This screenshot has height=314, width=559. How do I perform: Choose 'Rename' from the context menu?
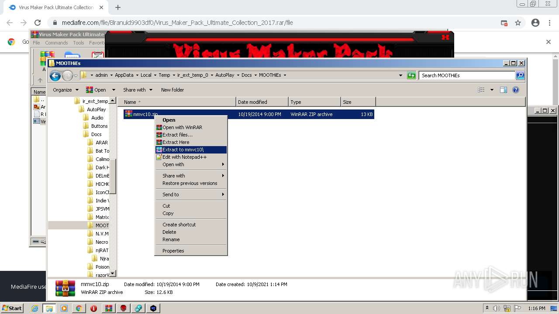191,239
